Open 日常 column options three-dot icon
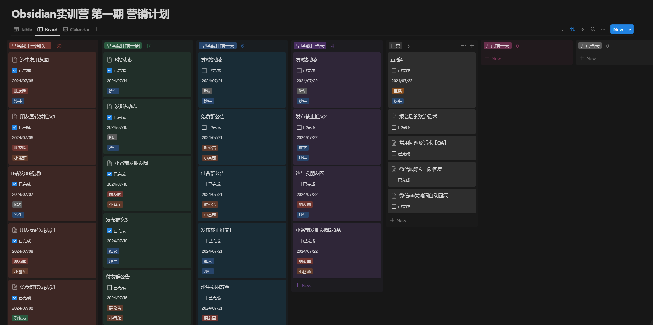Image resolution: width=653 pixels, height=325 pixels. [x=464, y=46]
